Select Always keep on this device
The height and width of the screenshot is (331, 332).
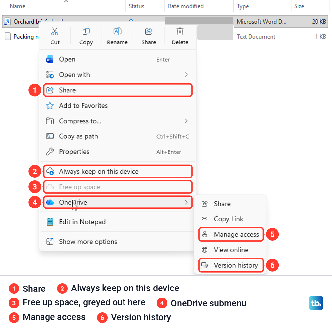coord(118,171)
